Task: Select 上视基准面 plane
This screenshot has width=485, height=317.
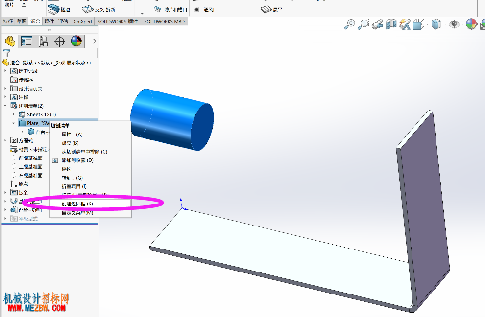Action: pos(26,166)
